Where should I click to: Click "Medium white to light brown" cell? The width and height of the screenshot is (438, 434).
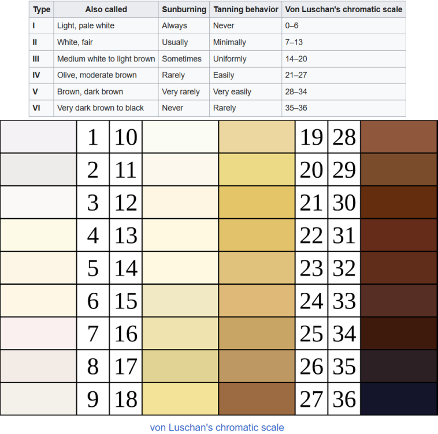(x=106, y=59)
